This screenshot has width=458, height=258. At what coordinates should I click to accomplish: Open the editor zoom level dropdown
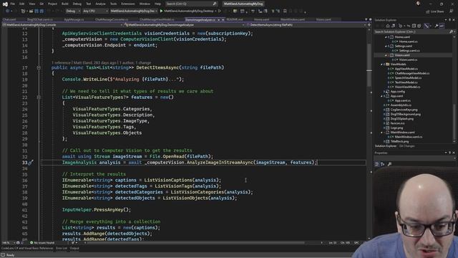[x=9, y=243]
